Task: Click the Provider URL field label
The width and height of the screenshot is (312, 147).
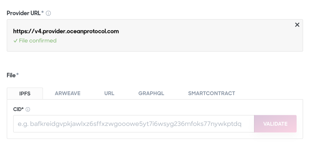Action: (x=24, y=13)
